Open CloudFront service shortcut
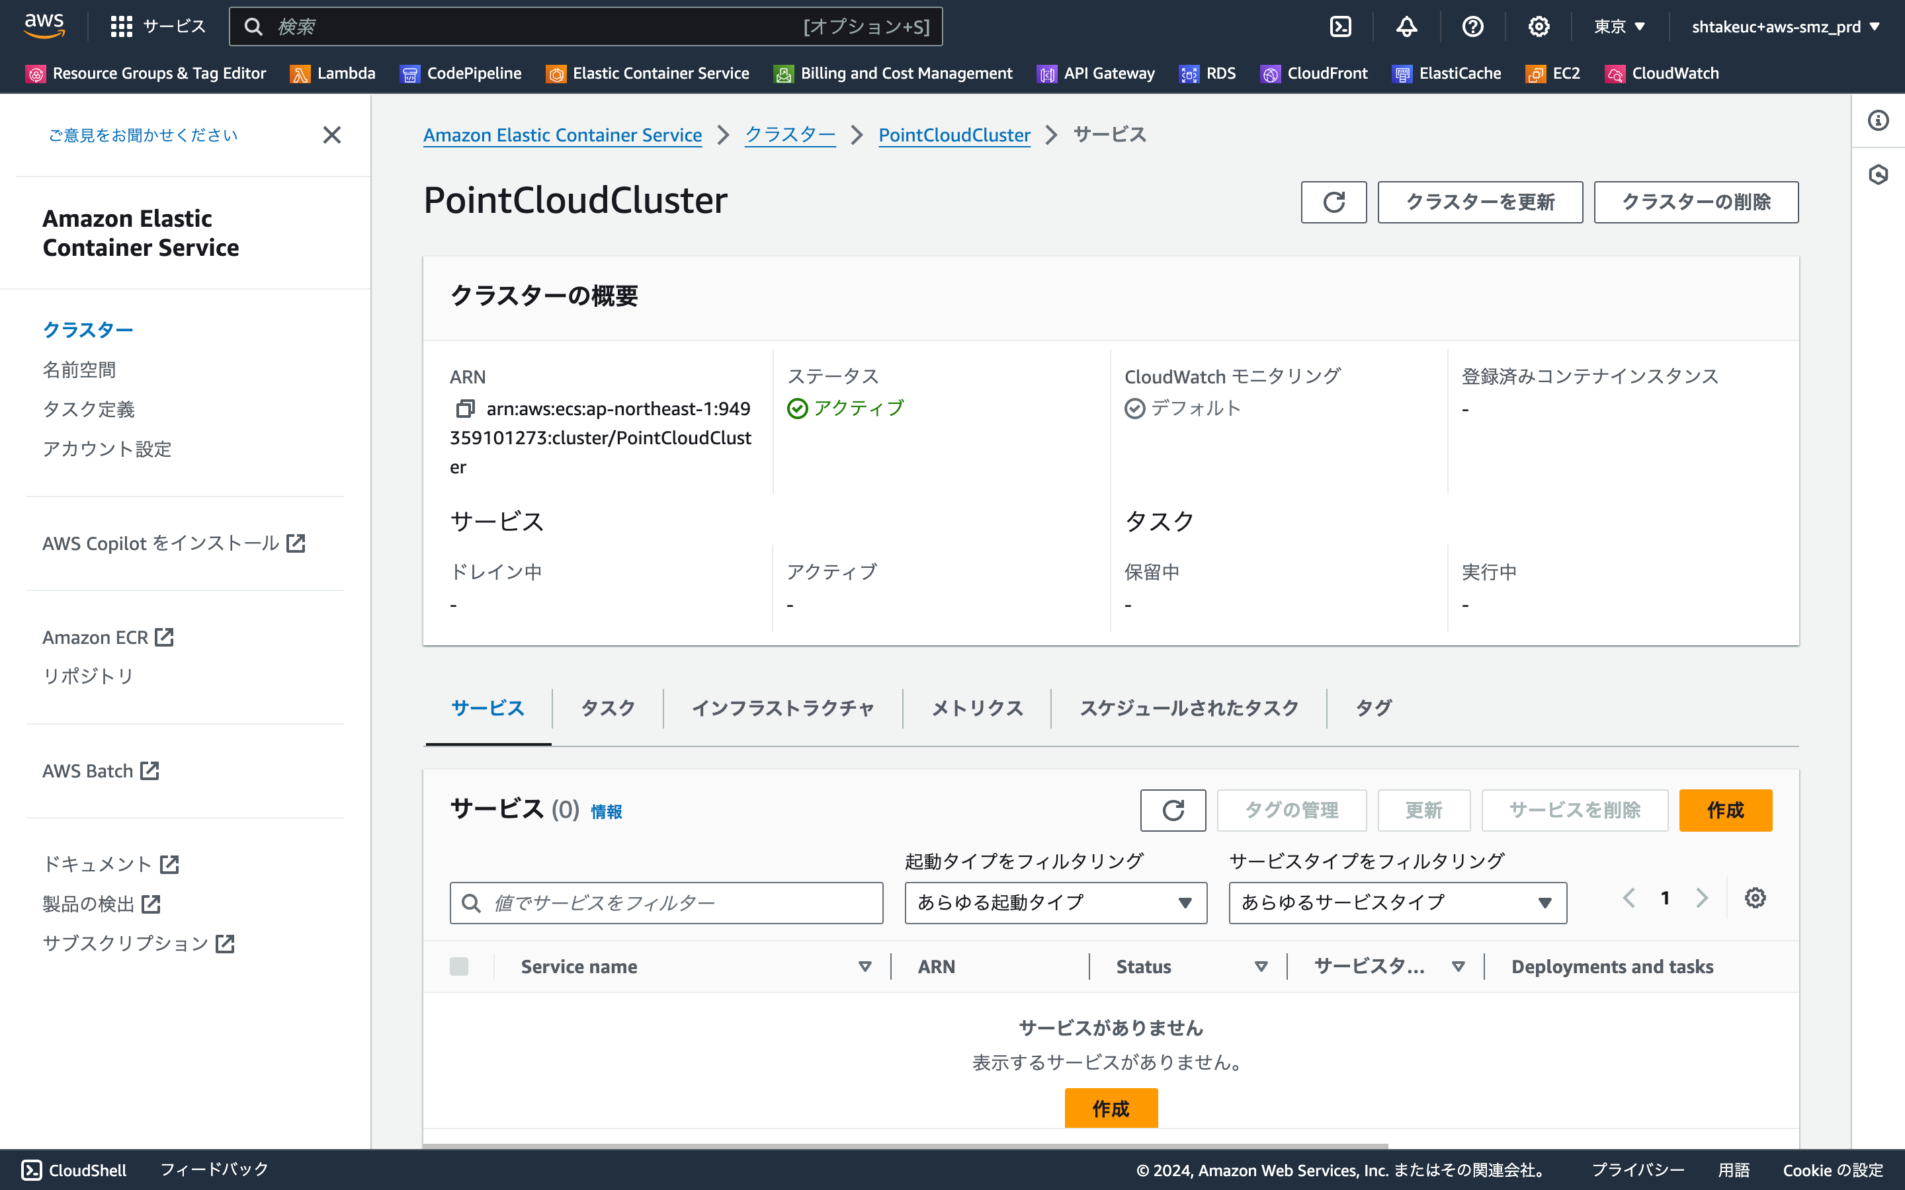The image size is (1905, 1190). click(x=1314, y=73)
